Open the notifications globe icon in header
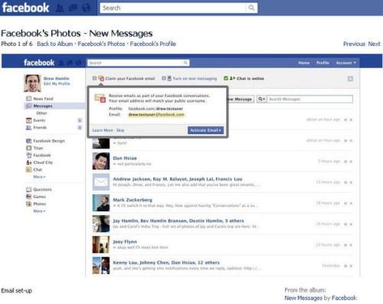Screen dimensions: 383x304 click(x=87, y=8)
